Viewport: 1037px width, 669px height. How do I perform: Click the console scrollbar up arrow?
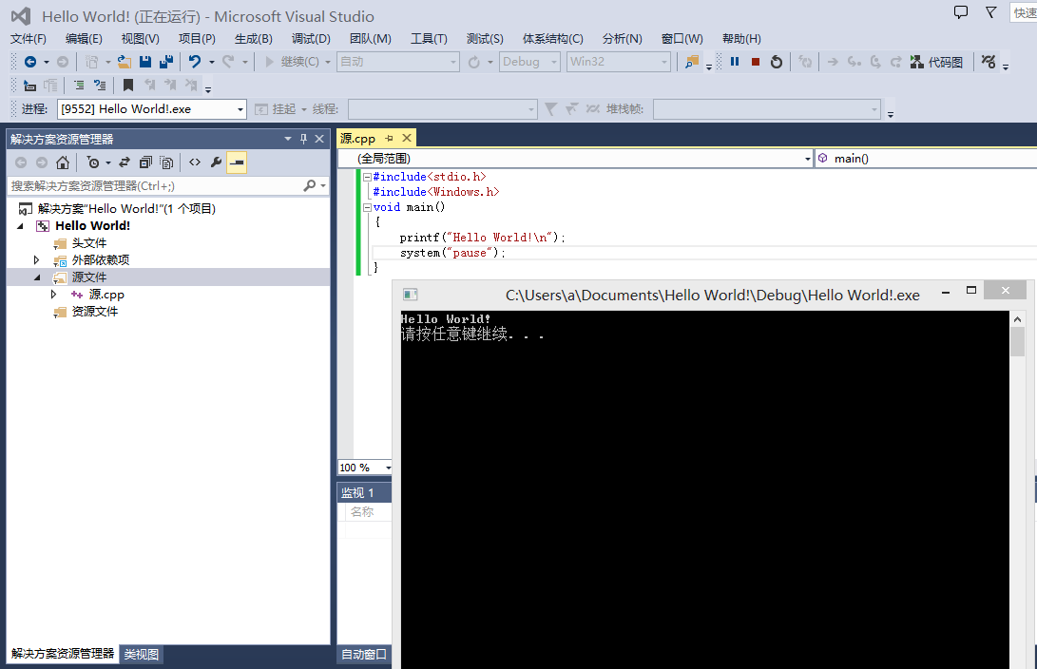[x=1017, y=319]
